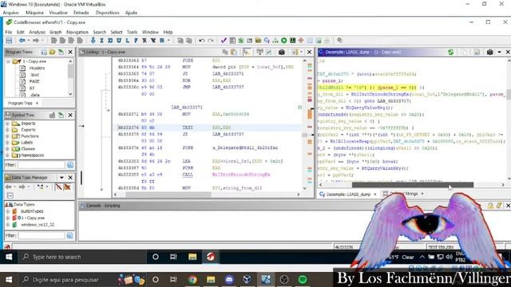Open the VirtualBox Dispositivos menu
This screenshot has width=511, height=287.
click(107, 13)
